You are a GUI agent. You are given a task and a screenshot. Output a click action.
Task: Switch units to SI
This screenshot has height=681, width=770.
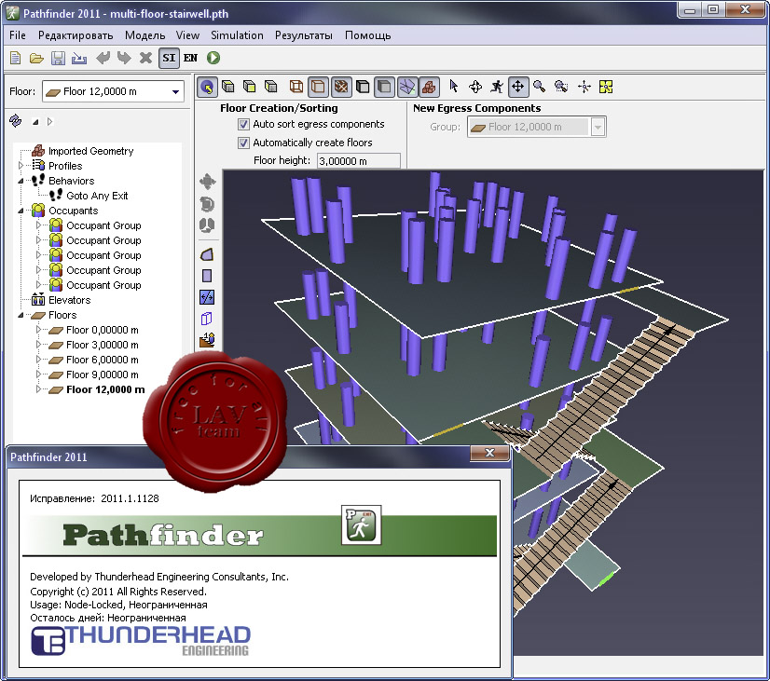coord(169,58)
